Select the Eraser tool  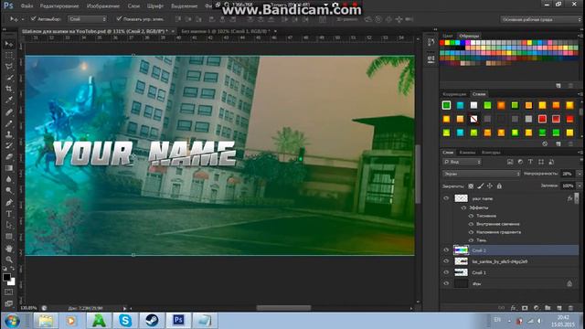tap(9, 157)
